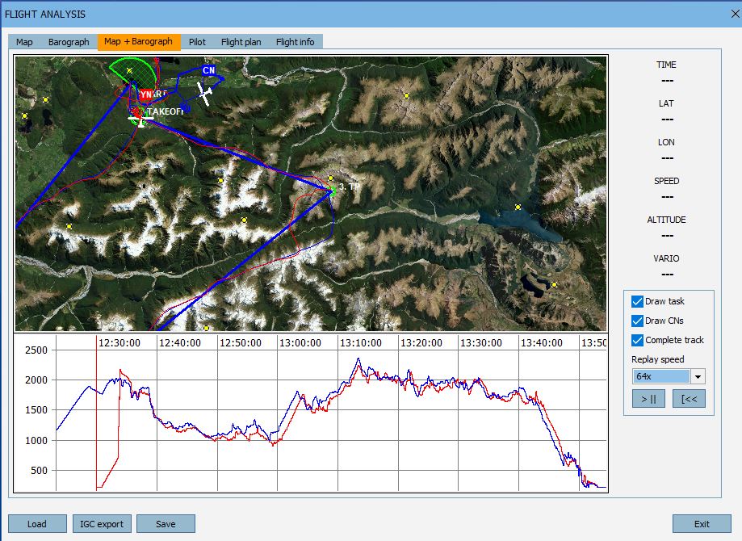Click the green start sector zone

[133, 73]
